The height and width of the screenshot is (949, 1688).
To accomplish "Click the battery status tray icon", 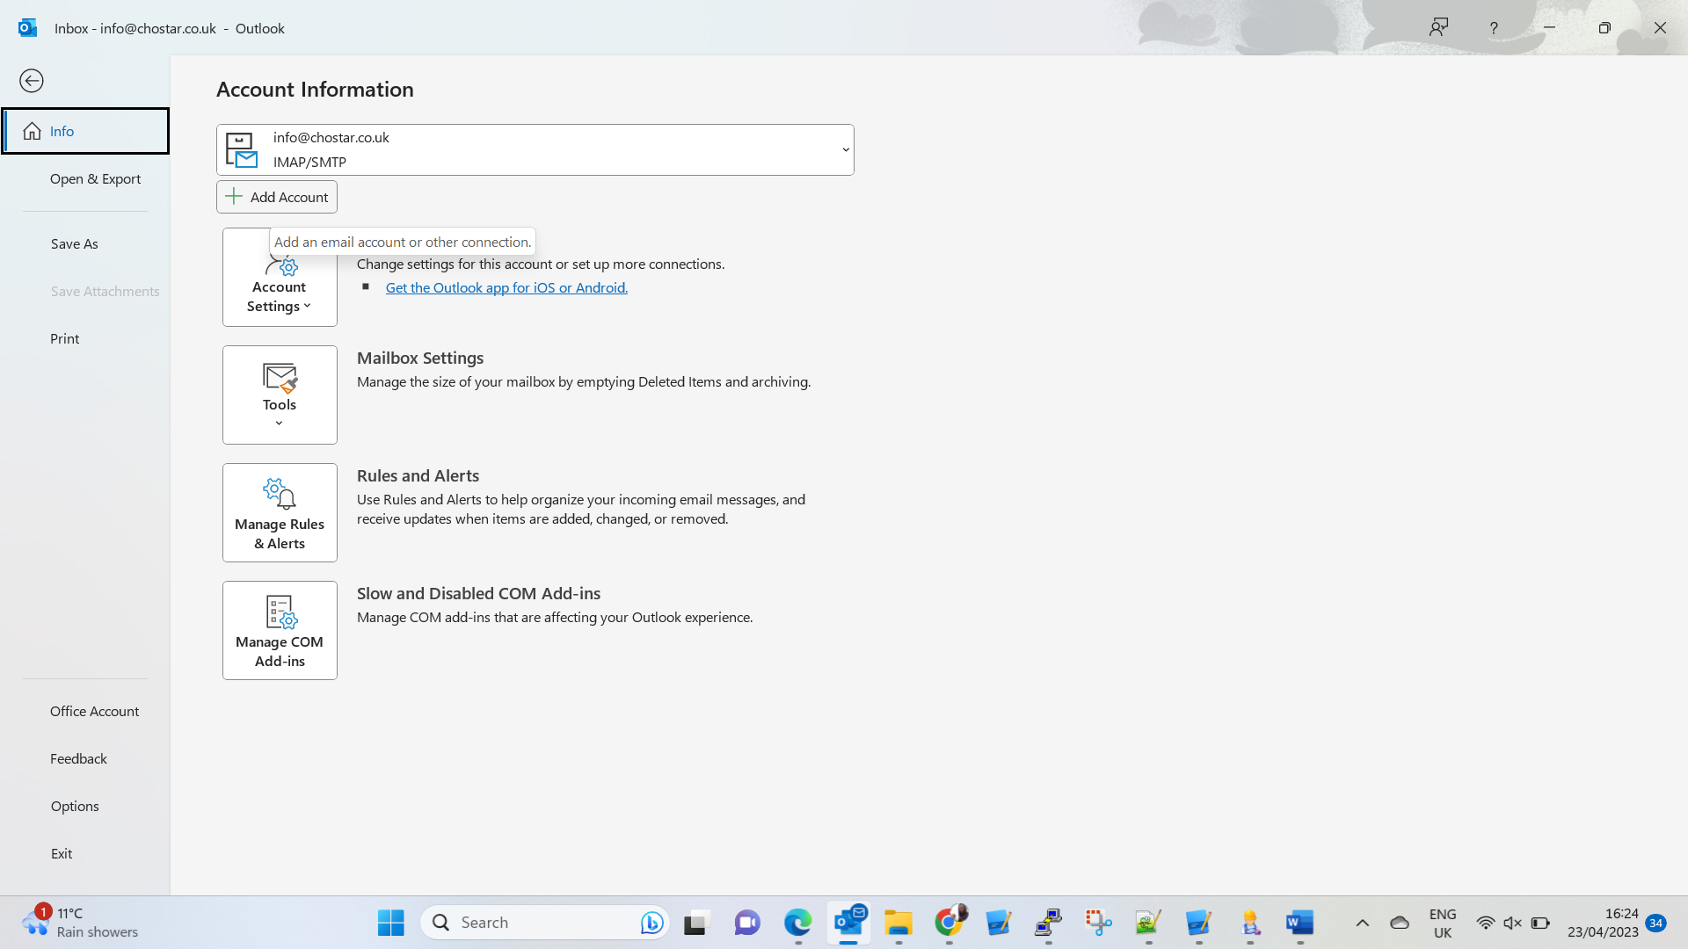I will click(x=1540, y=923).
